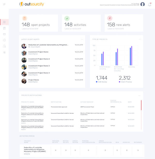Expand Type of Projects options menu

140,39
